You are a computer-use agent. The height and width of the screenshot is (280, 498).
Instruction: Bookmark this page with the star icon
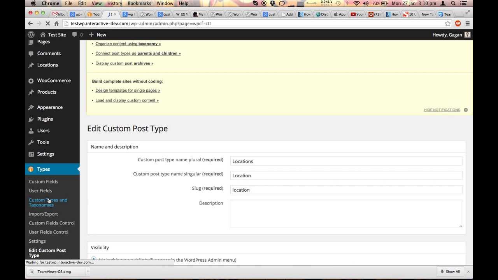tap(448, 23)
